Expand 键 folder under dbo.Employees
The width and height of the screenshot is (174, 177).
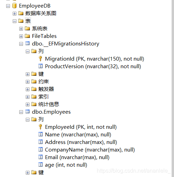point(27,173)
